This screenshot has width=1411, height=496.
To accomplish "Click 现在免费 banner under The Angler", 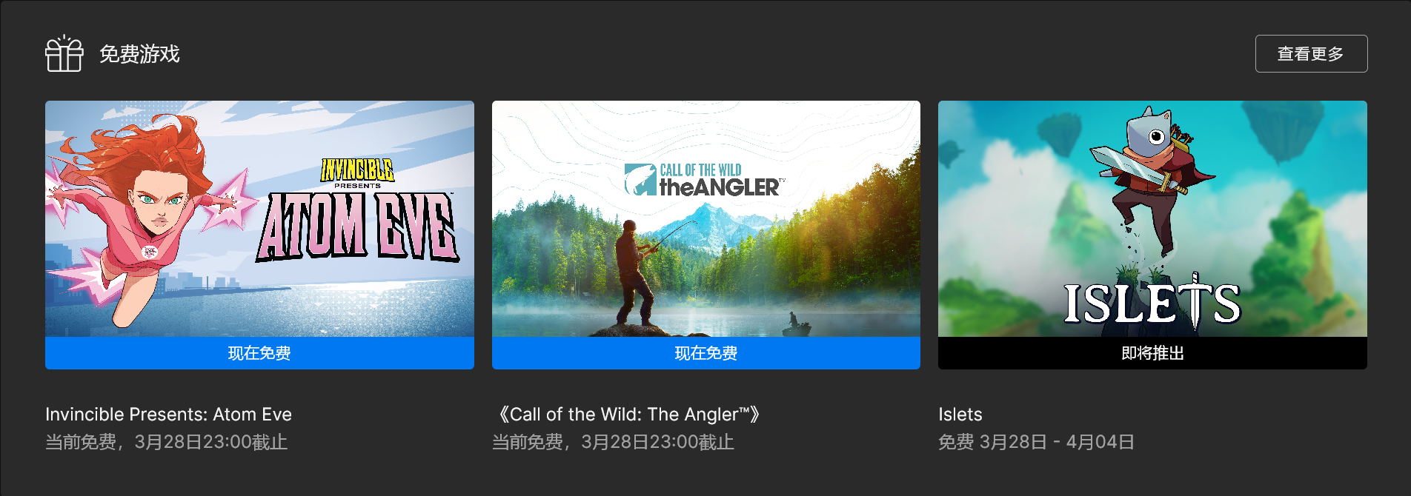I will point(706,353).
